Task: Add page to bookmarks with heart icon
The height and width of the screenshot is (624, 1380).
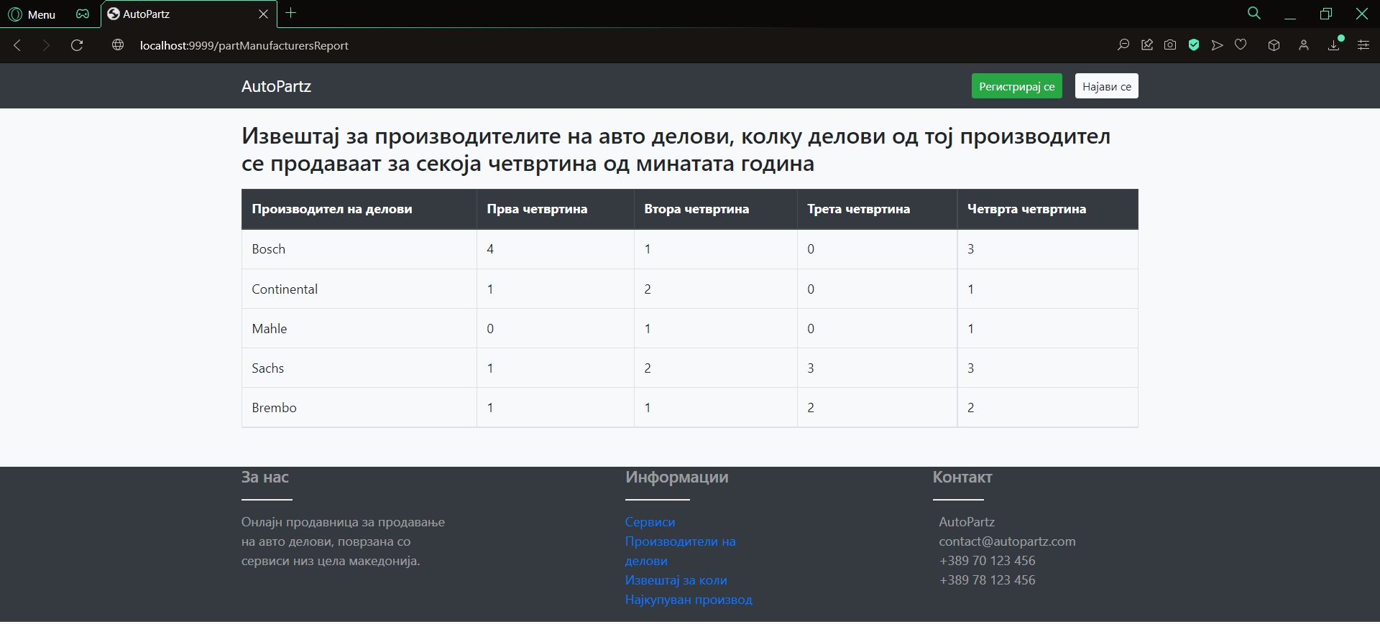Action: click(x=1241, y=45)
